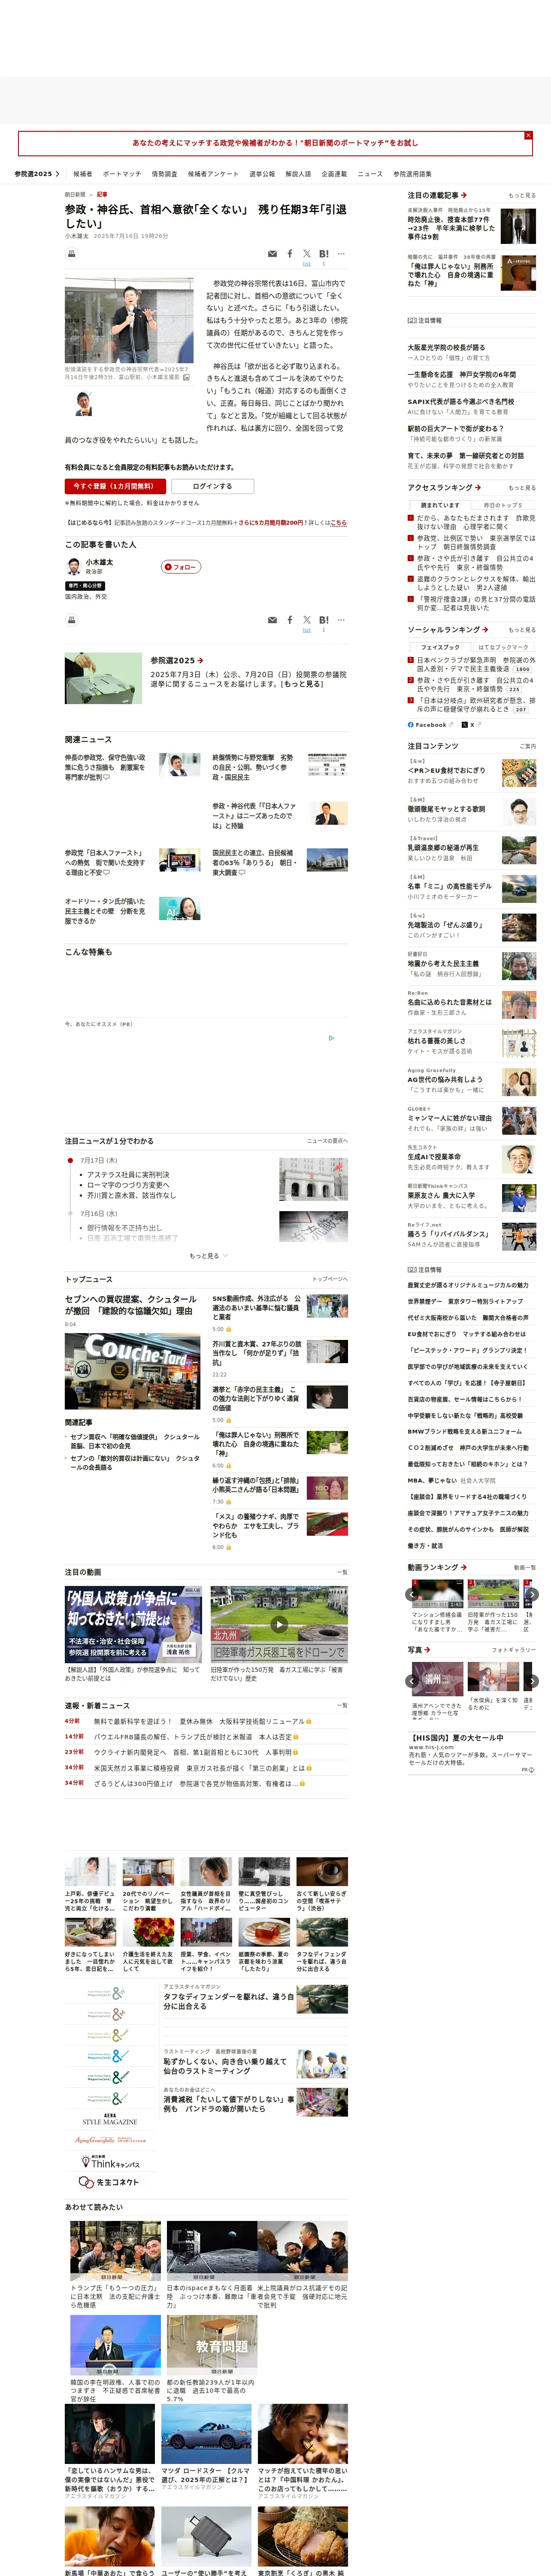Click the AERA STYLE MAGAZINE logo
The height and width of the screenshot is (2576, 551).
coord(110,2119)
